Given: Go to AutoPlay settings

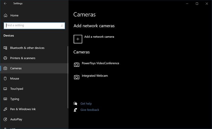Looking at the screenshot, I should (34, 119).
